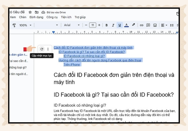Follow the 'ID Facebook có những loại gì?' contents link

click(84, 56)
